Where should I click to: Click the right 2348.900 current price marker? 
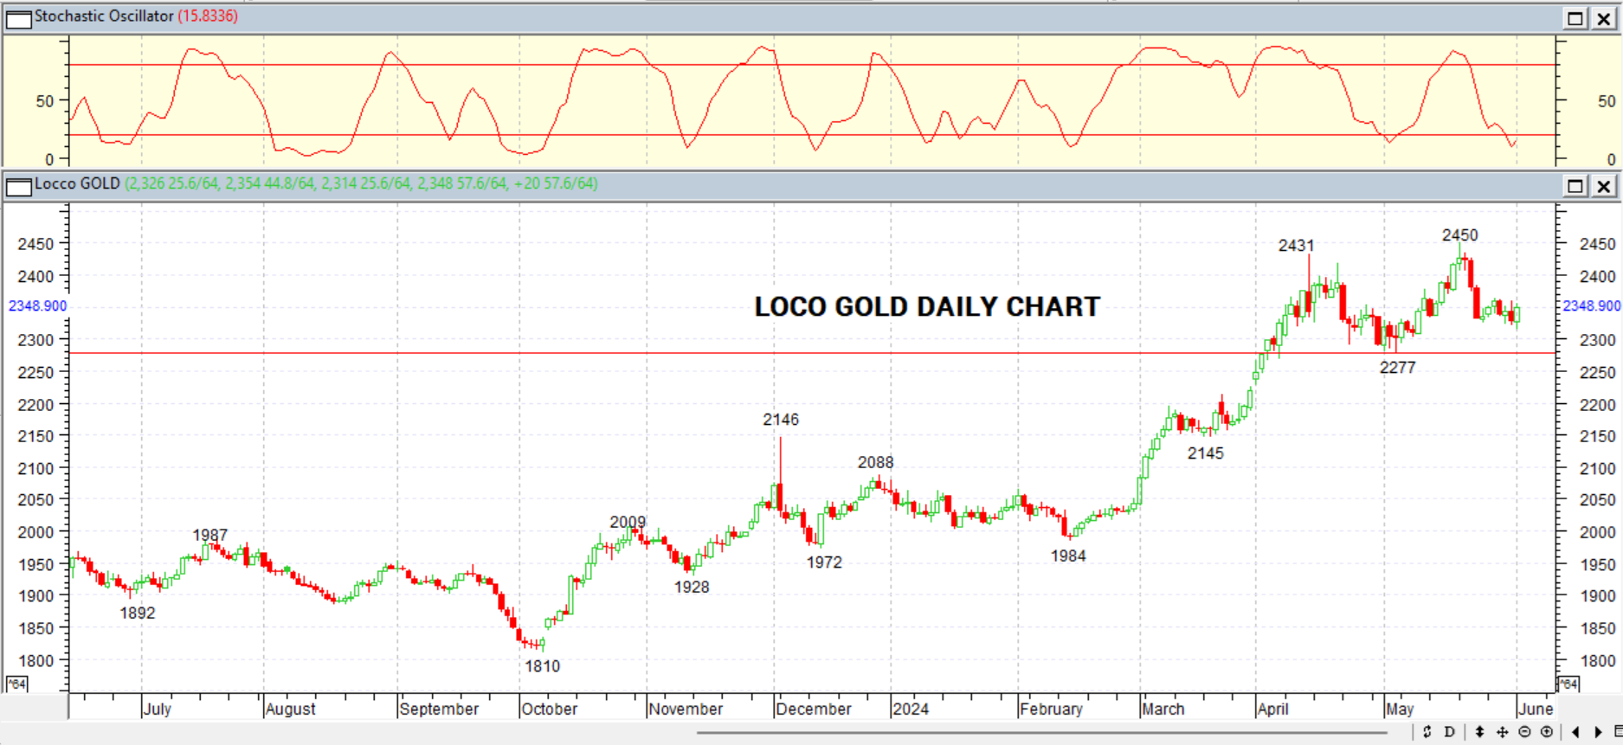click(1591, 306)
